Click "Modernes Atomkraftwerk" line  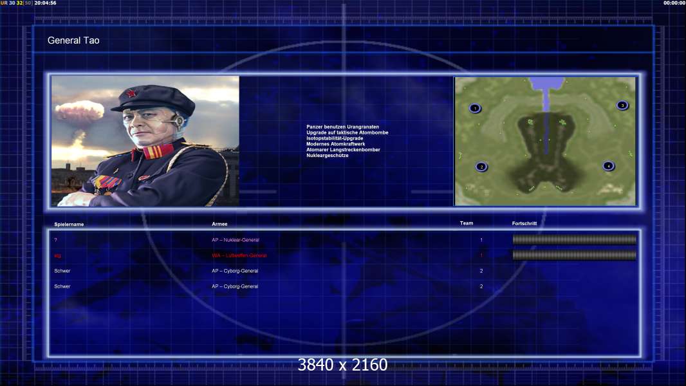pos(335,144)
